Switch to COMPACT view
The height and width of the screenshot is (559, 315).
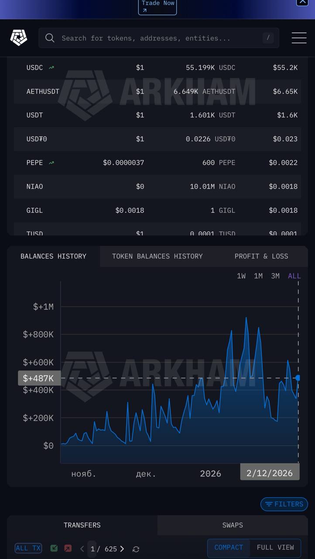tap(229, 548)
